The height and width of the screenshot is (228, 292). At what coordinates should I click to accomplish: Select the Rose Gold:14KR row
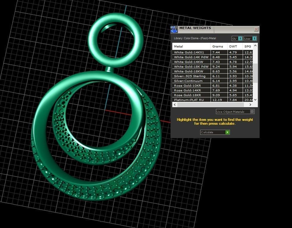click(x=213, y=90)
